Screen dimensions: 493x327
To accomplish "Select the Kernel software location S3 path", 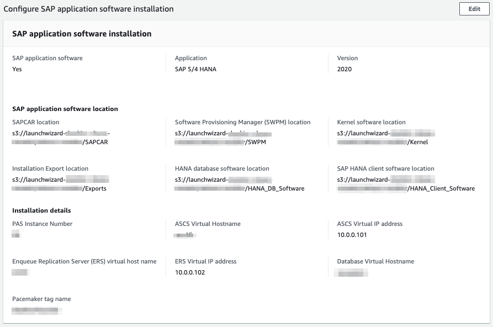I will [x=385, y=138].
